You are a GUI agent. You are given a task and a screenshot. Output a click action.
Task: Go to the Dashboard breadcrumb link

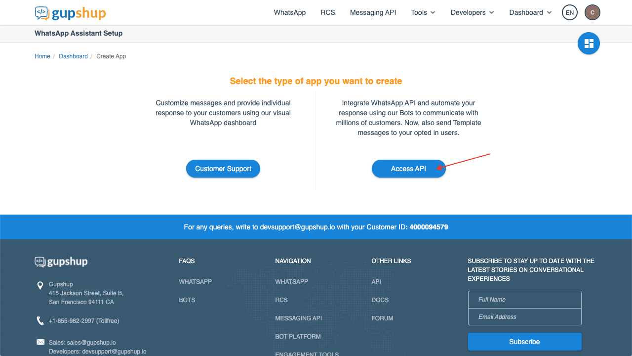(73, 56)
